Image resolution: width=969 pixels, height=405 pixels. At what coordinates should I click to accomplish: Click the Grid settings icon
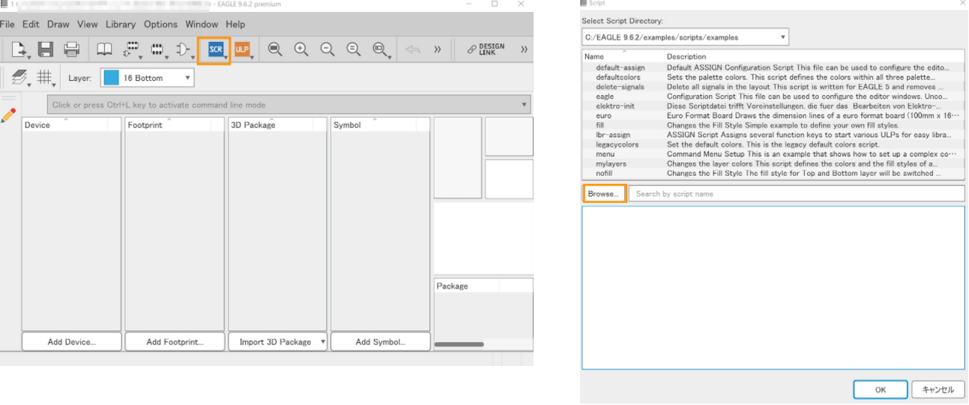[x=46, y=77]
